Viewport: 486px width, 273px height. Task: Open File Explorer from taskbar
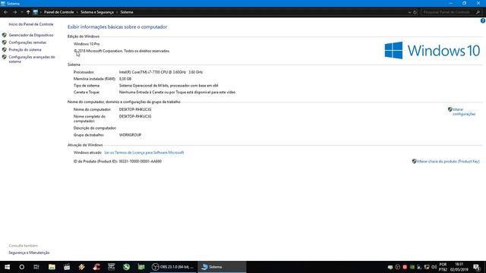point(52,267)
